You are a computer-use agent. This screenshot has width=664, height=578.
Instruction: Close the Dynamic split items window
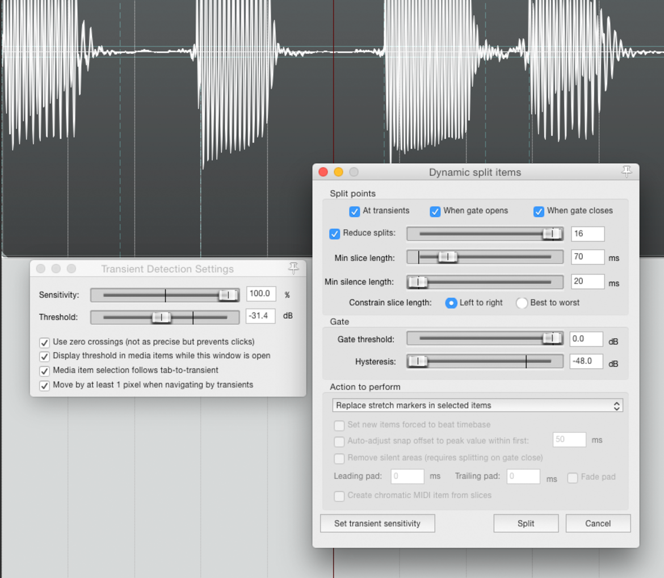[x=323, y=172]
